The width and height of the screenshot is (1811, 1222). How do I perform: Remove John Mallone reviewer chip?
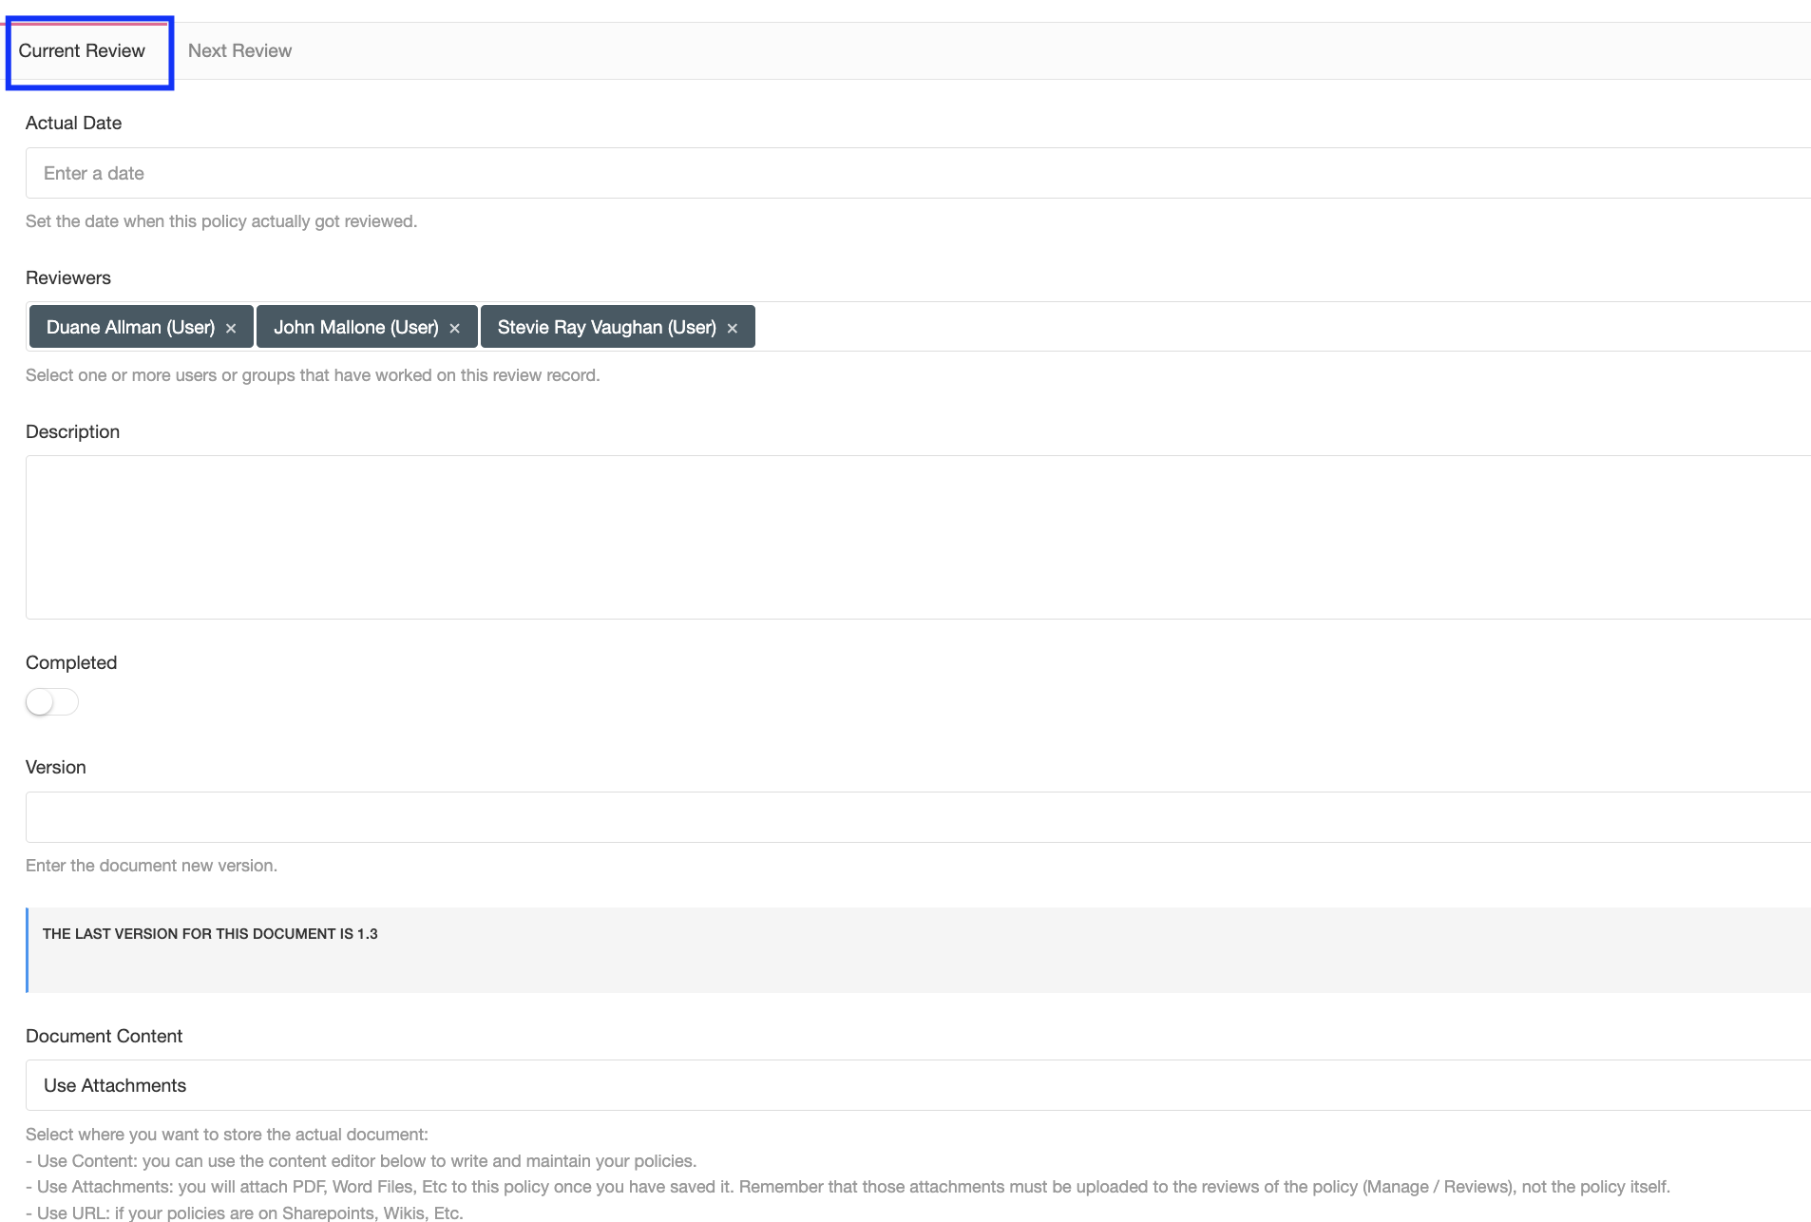455,328
